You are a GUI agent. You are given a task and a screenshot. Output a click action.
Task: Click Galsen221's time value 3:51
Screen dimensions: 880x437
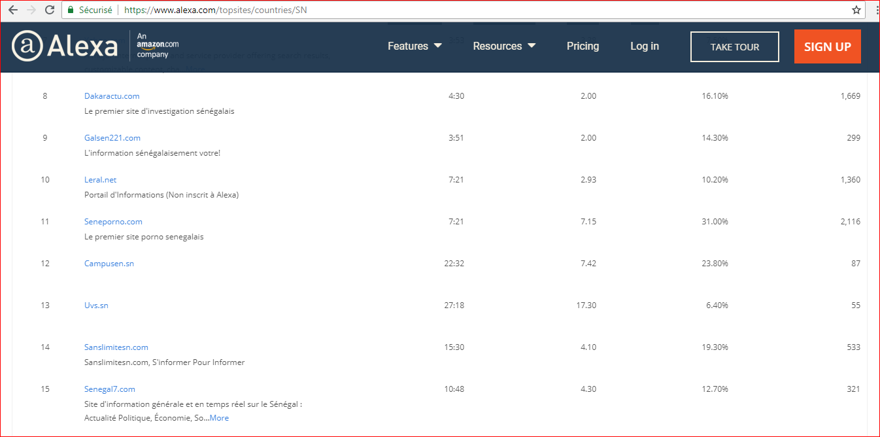[x=456, y=138]
